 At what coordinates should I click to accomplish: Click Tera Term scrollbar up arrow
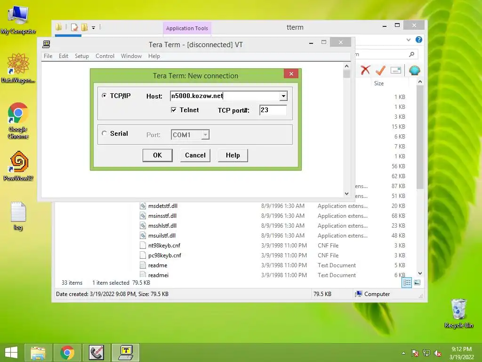[x=347, y=66]
